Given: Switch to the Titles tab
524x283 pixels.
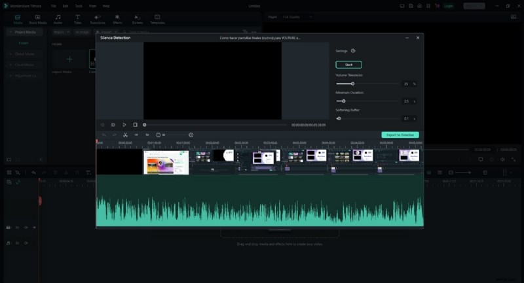Looking at the screenshot, I should tap(77, 20).
